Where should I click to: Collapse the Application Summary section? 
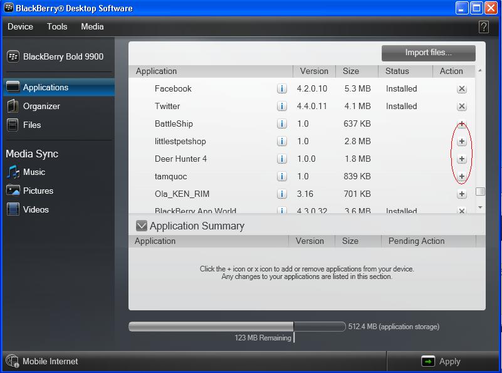click(141, 226)
